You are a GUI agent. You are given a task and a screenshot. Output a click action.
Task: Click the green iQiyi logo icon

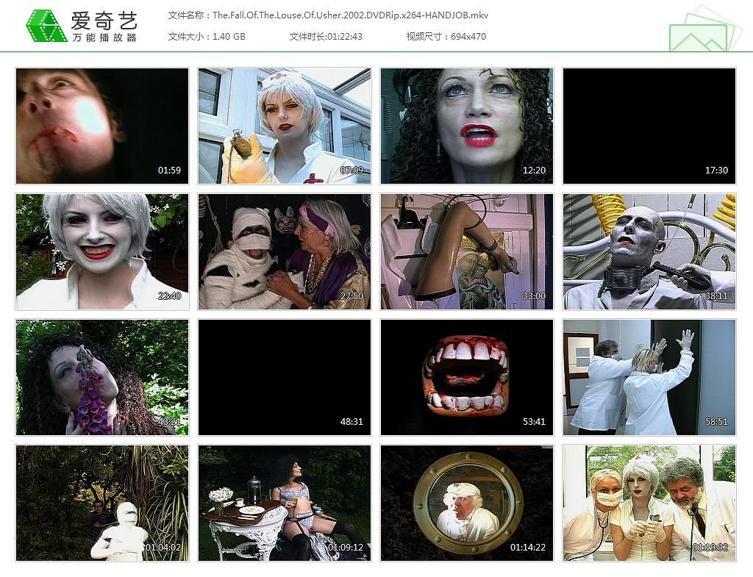tap(46, 26)
